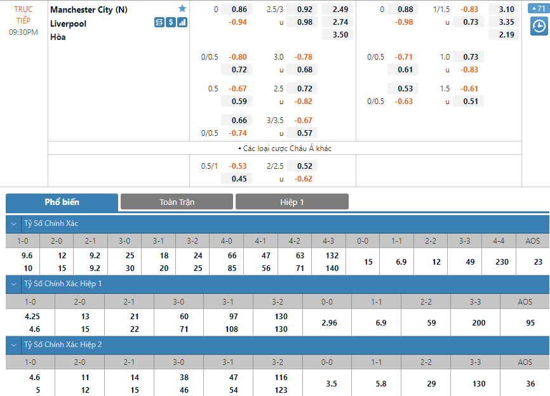Toggle the favorite star for Manchester City match
This screenshot has width=550, height=396.
(x=182, y=9)
